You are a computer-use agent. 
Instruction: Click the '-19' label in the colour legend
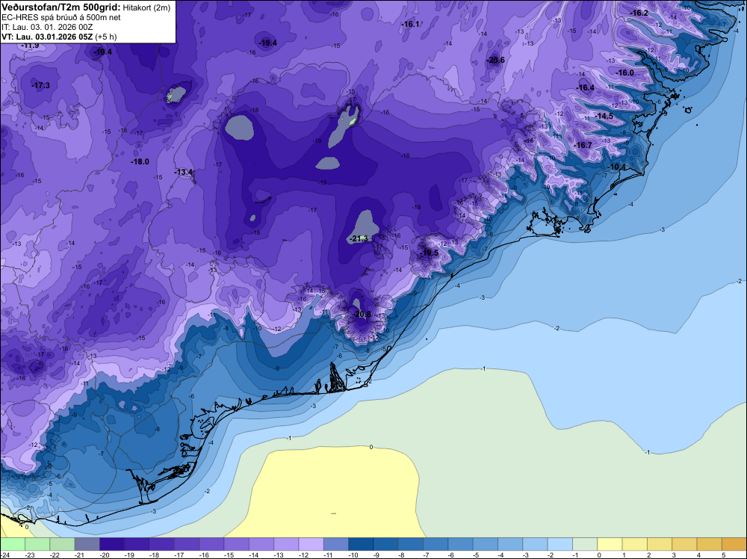coord(129,555)
